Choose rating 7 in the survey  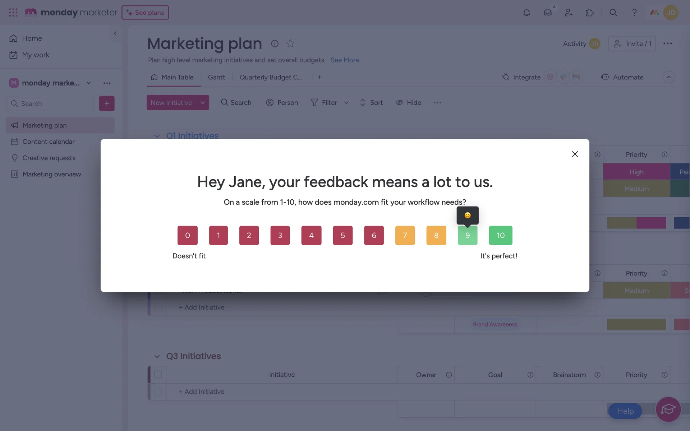[405, 235]
